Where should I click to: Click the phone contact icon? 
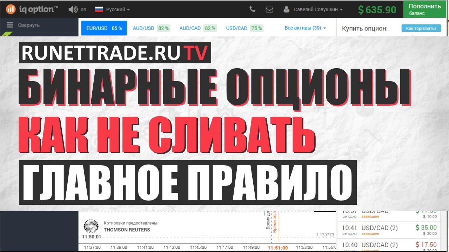pyautogui.click(x=252, y=9)
